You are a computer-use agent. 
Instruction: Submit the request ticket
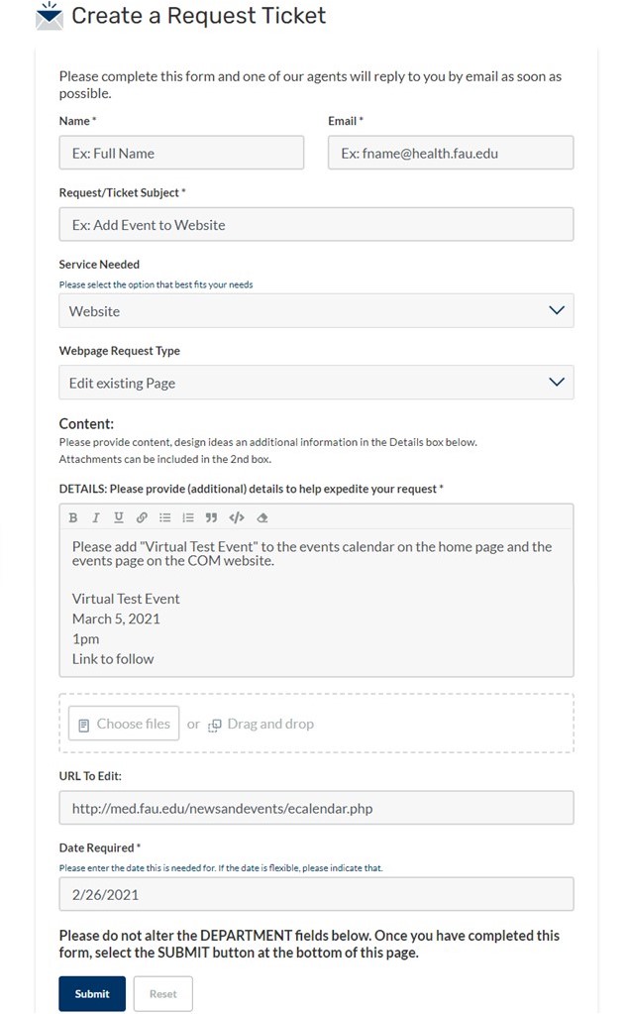coord(92,994)
